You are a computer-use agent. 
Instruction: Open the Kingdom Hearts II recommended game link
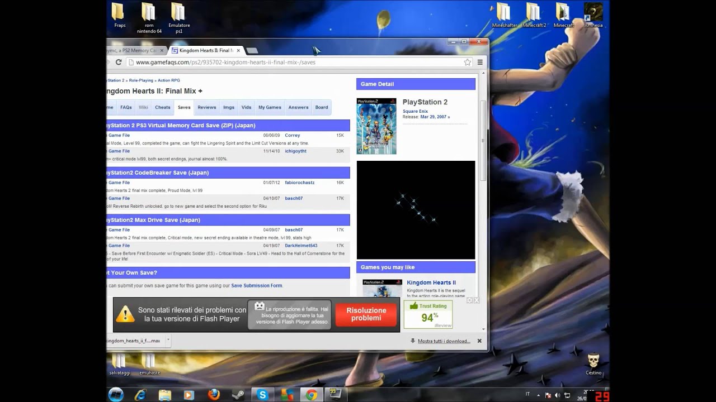point(431,283)
